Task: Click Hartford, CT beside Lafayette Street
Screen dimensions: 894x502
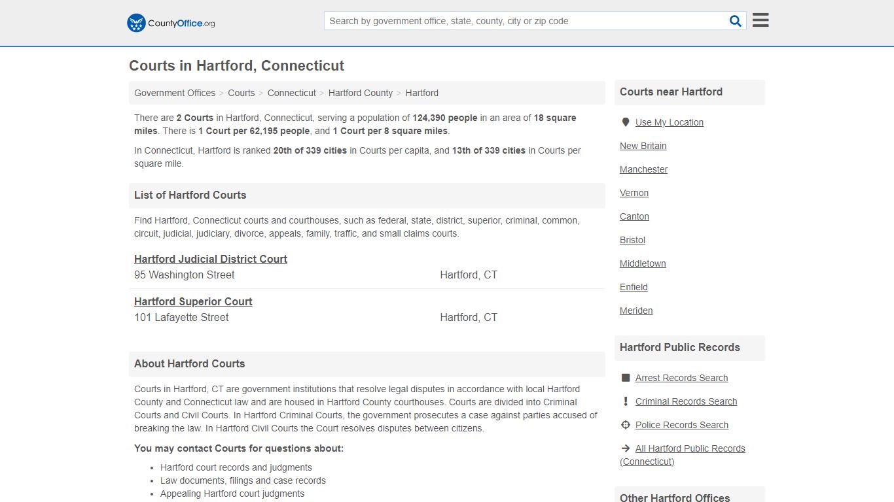Action: pos(469,318)
